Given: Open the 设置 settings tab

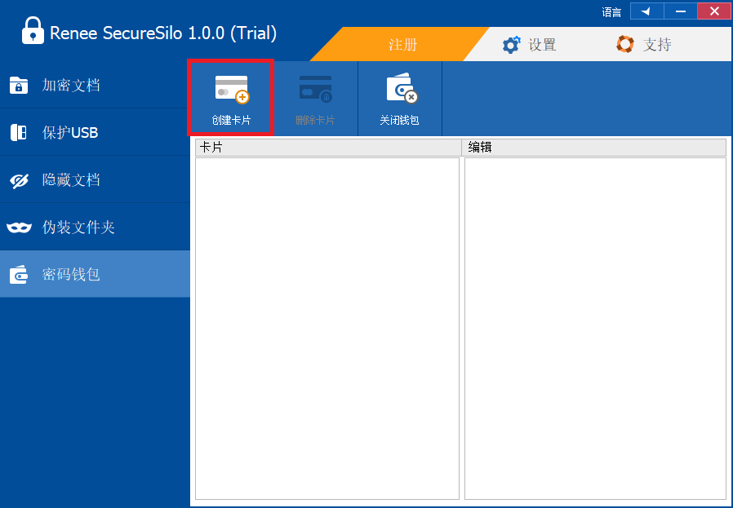Looking at the screenshot, I should [x=529, y=44].
